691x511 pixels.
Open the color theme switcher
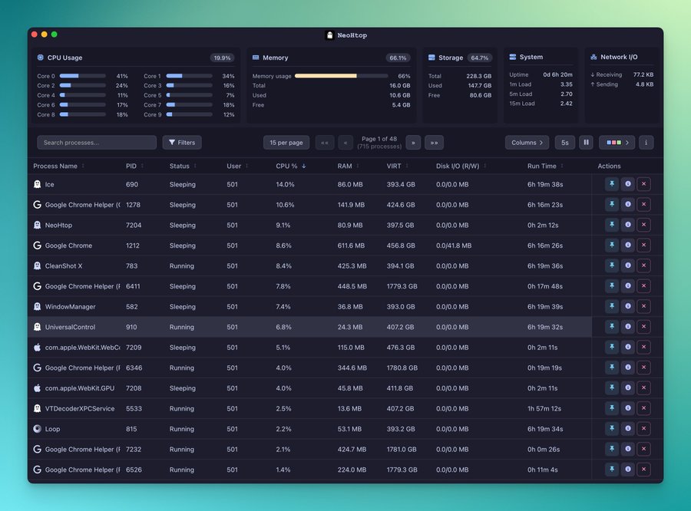point(617,143)
